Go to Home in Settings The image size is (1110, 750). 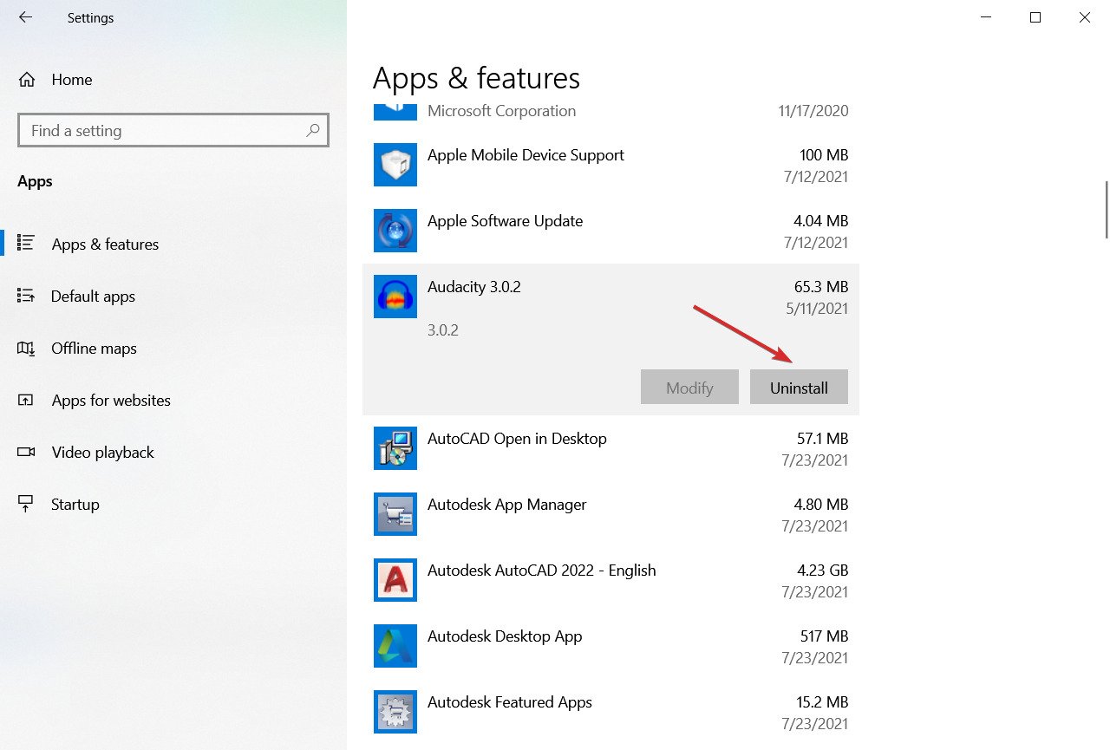72,80
